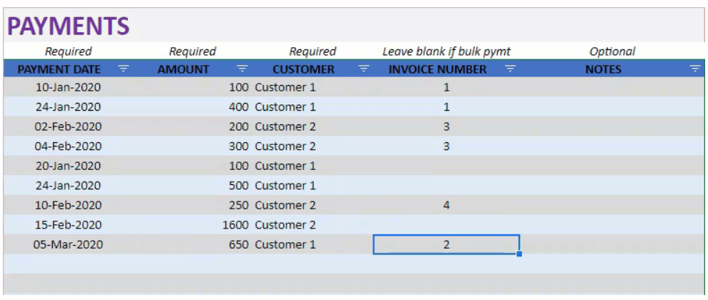Select the amount cell showing 500
This screenshot has width=708, height=300.
coord(192,186)
